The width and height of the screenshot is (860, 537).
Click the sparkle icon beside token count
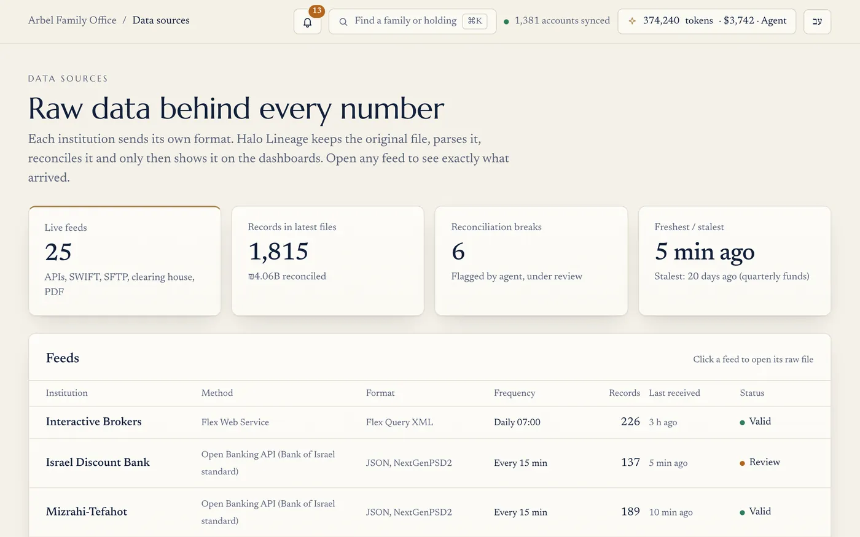pos(632,21)
